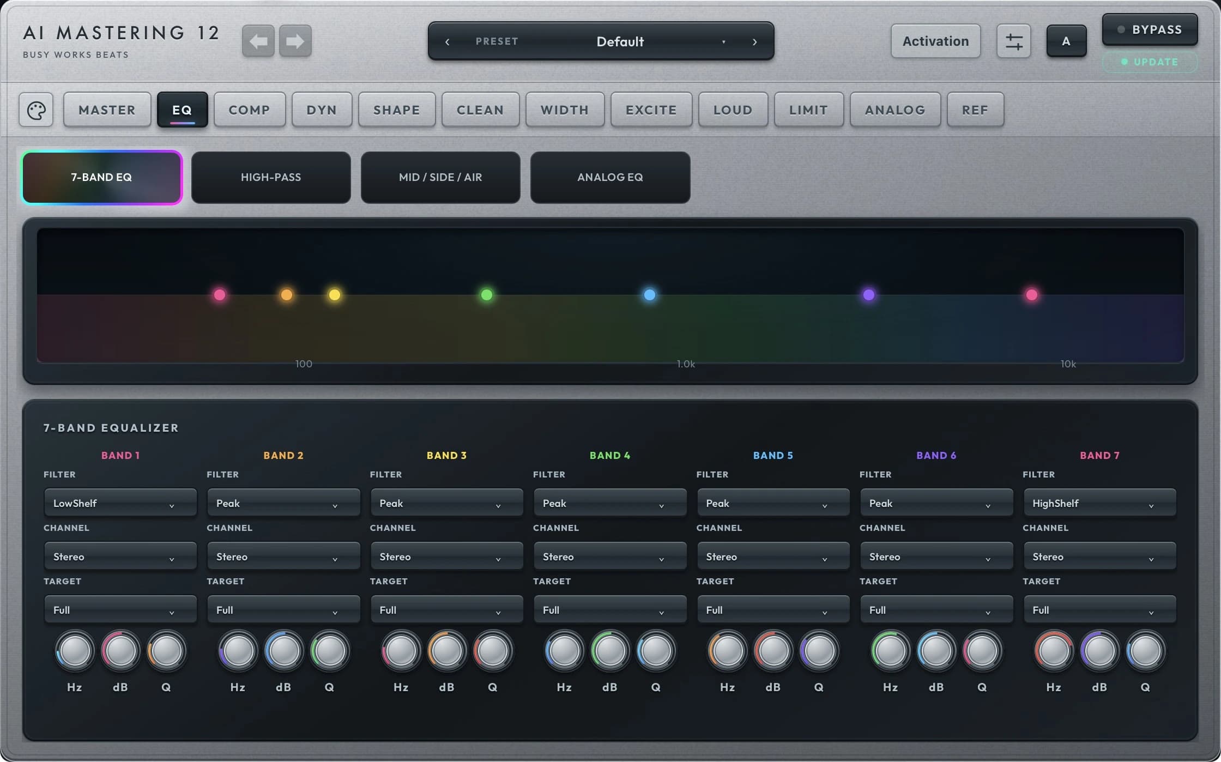Open Band 7 HighShelf filter dropdown
This screenshot has width=1221, height=762.
point(1099,503)
